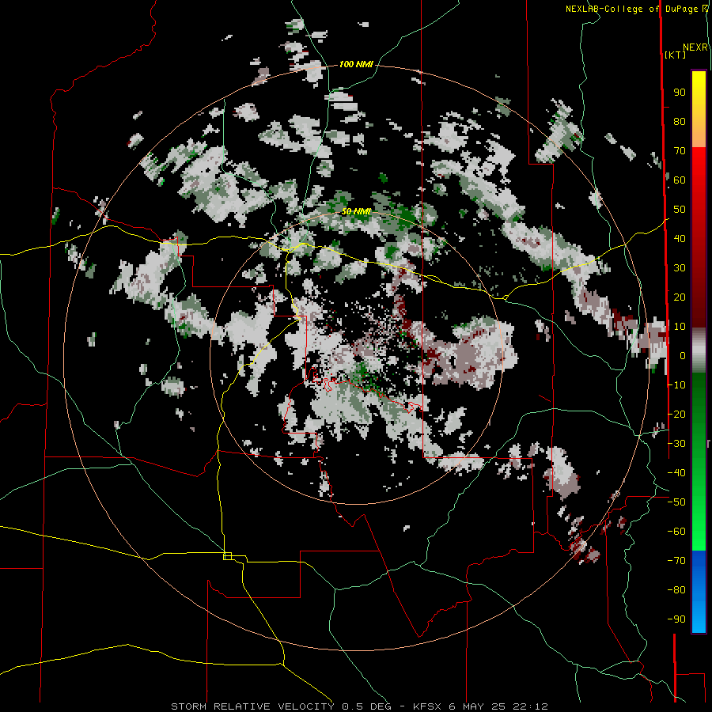Select the -10 value on the velocity scale

(x=676, y=385)
